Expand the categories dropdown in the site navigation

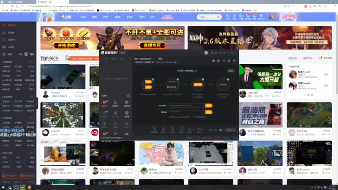tap(105, 17)
